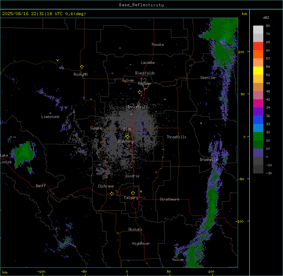Select the yellow 51-54 dBZ legend swatch

tap(258, 70)
